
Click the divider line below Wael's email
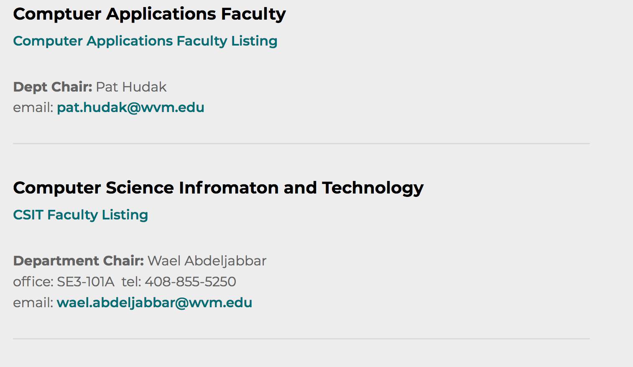click(x=301, y=339)
